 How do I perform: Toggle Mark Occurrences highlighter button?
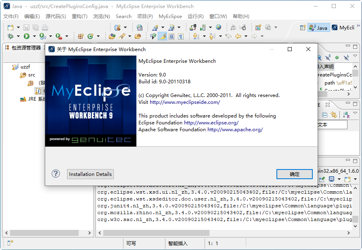(x=162, y=36)
